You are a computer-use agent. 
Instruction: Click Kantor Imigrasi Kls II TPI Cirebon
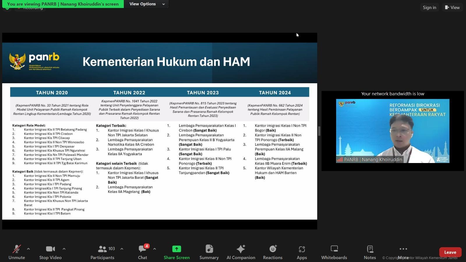(48, 134)
